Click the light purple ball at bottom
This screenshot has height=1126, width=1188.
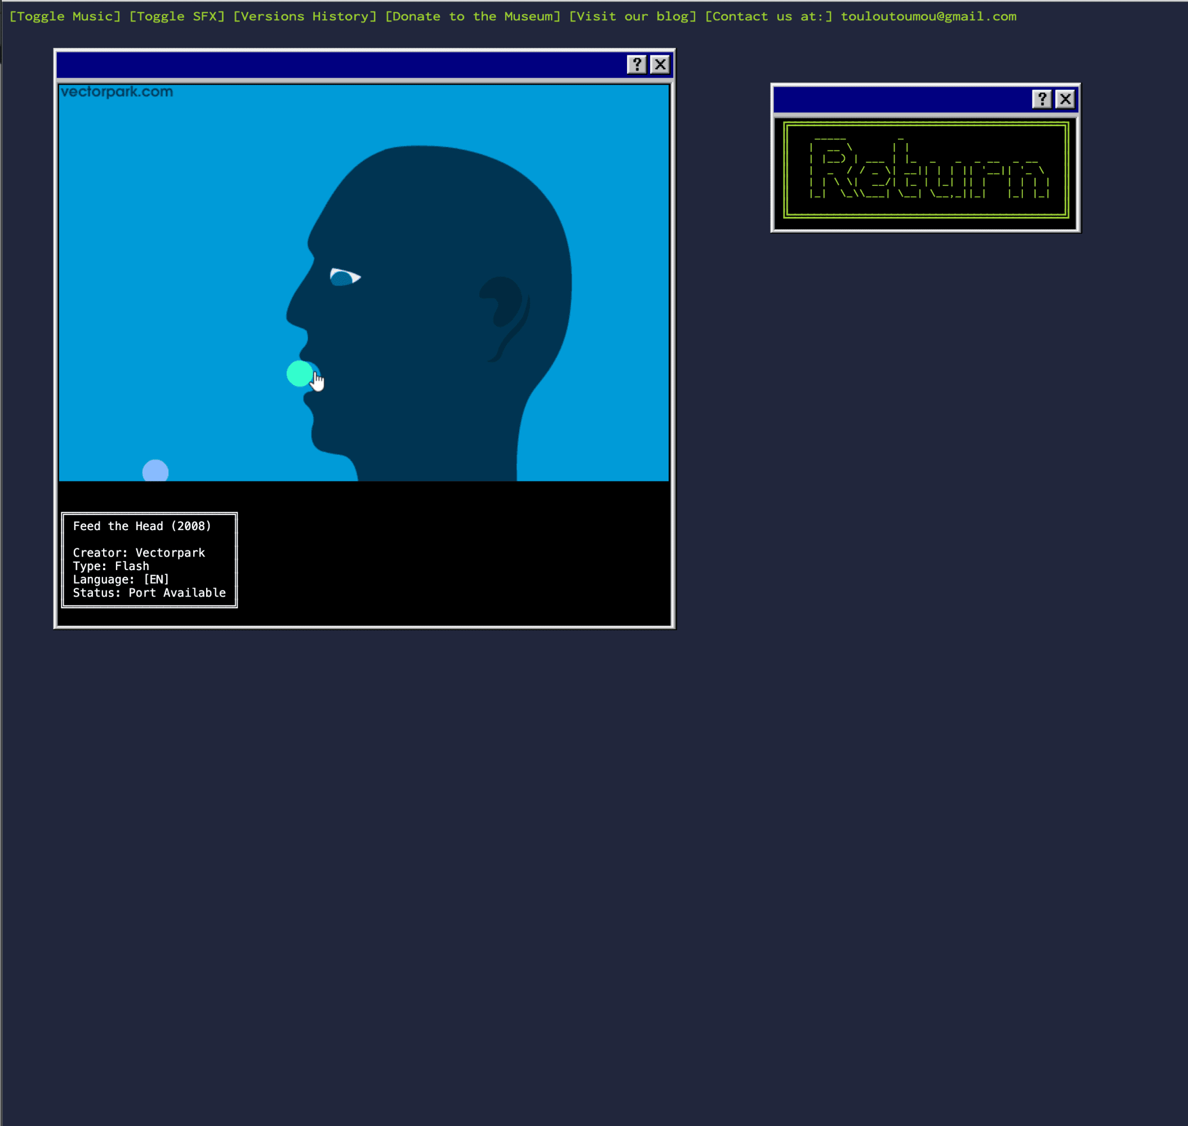[x=155, y=471]
